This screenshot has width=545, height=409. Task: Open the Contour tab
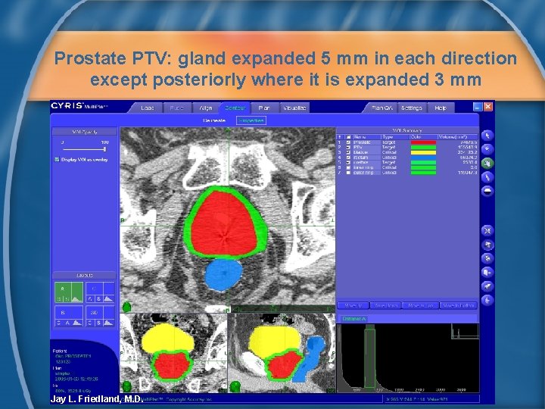(235, 108)
